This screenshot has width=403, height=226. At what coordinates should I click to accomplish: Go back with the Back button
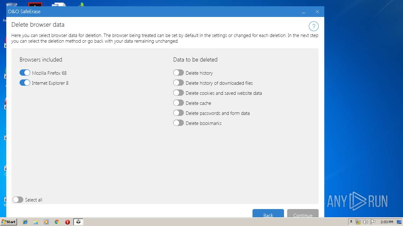pyautogui.click(x=268, y=213)
